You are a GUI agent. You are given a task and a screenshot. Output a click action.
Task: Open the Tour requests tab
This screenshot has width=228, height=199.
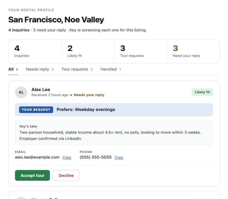[77, 69]
